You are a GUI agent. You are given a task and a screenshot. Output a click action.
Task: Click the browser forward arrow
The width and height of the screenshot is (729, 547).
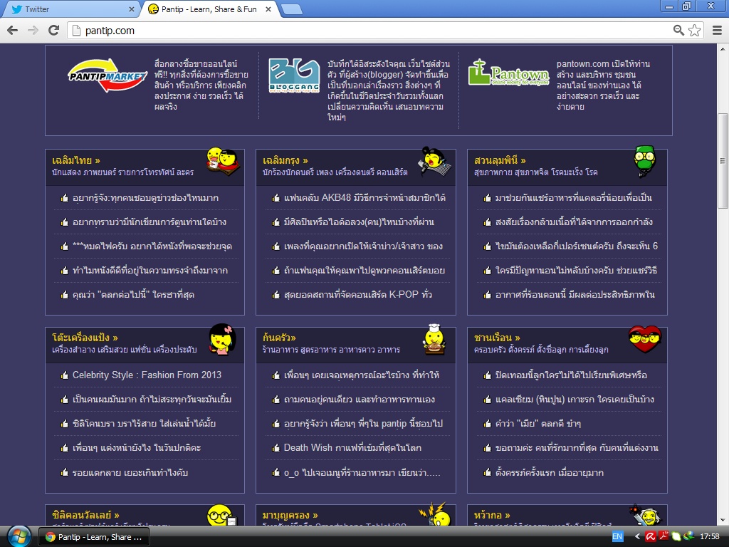tap(33, 31)
